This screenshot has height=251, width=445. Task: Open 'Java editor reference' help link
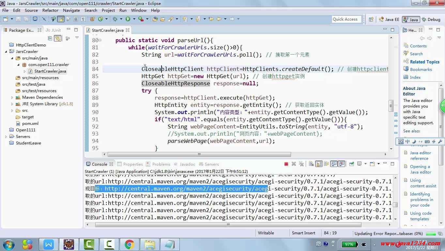click(421, 156)
